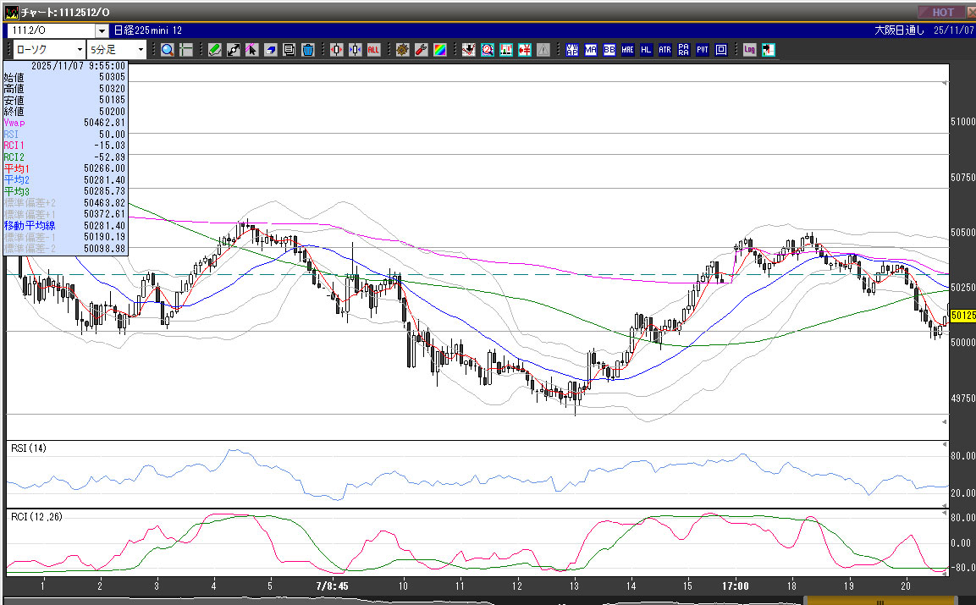This screenshot has height=605, width=976.
Task: Open the symbol code 111.2/O dropdown
Action: click(102, 30)
